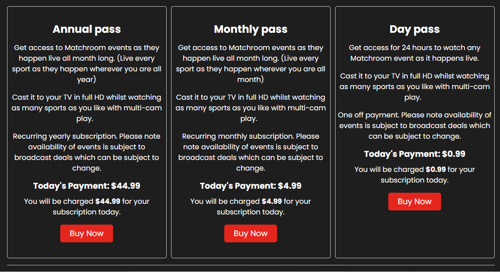Click Today's Payment: $0.99 text
The image size is (500, 272).
[x=414, y=154]
